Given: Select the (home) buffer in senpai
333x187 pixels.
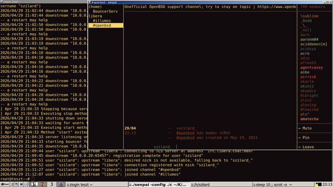Looking at the screenshot, I should (x=95, y=7).
